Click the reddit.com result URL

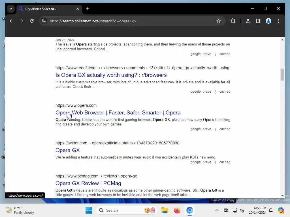click(x=142, y=68)
